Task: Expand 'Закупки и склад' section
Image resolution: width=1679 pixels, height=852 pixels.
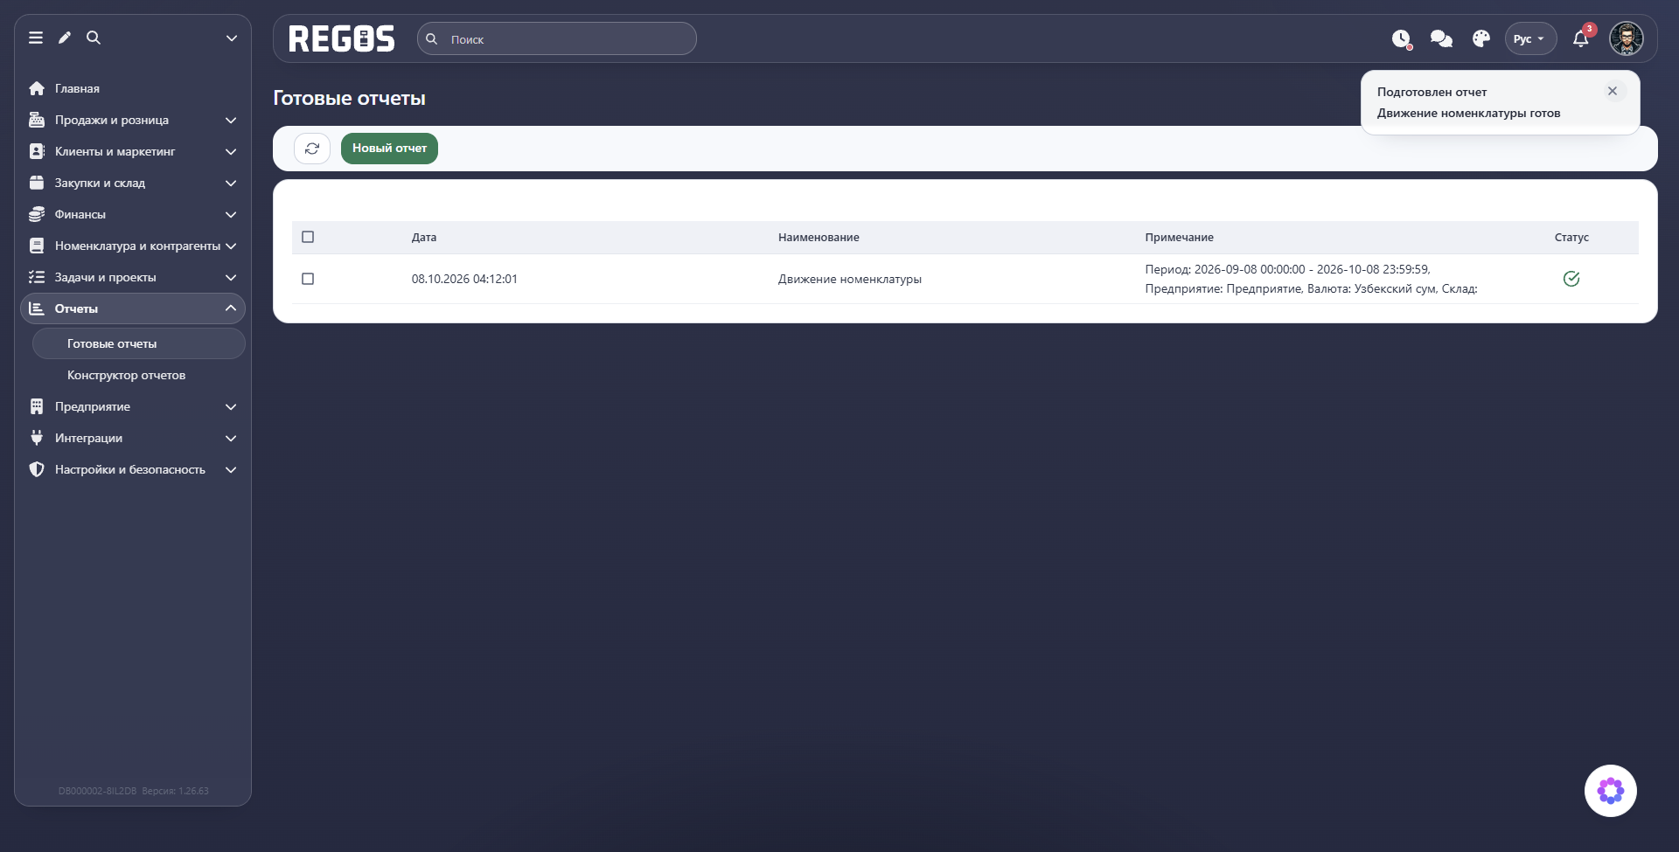Action: (133, 183)
